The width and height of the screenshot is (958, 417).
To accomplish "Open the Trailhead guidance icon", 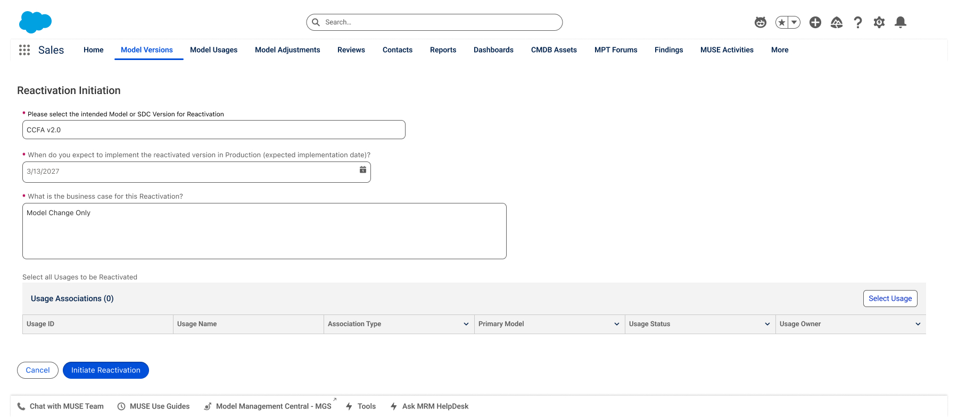I will tap(837, 22).
